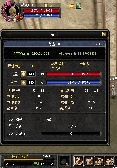117x168 pixels.
Task: Click the red HP bar in character window
Action: 73,74
